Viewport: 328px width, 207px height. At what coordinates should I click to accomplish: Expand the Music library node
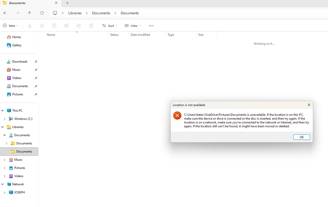point(5,160)
